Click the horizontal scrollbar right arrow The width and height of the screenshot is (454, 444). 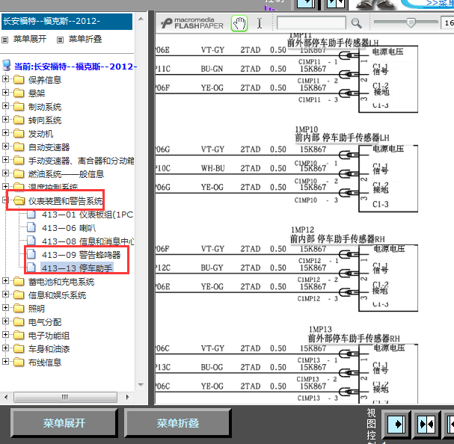pos(127,397)
